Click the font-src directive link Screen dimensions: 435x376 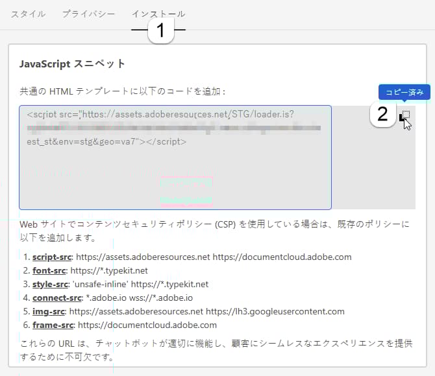49,271
